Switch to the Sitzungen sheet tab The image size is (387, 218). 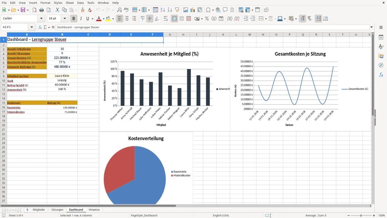click(x=57, y=210)
